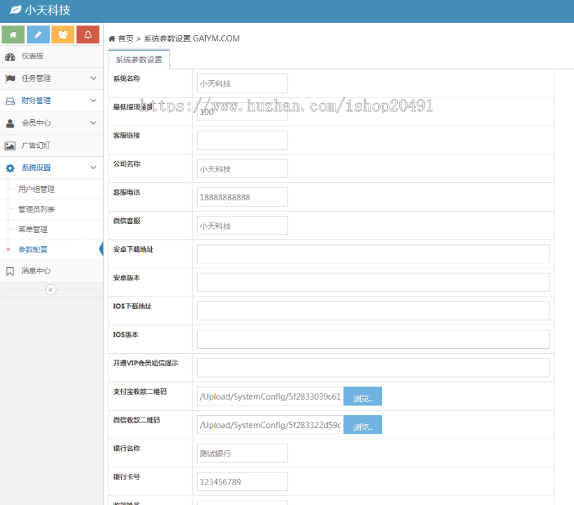Click the 消息中心 bookmark icon
Viewport: 574px width, 505px height.
pyautogui.click(x=10, y=272)
